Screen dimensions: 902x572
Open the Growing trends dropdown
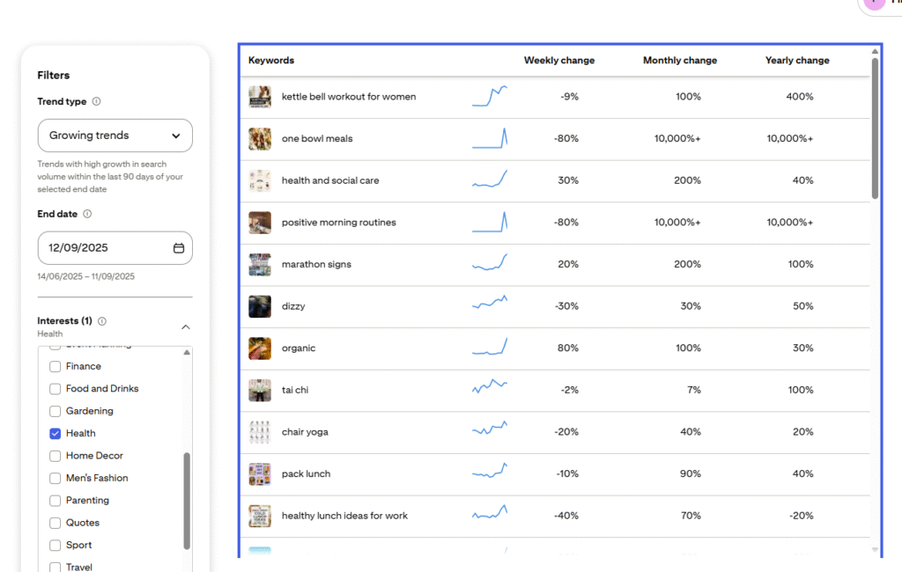coord(115,136)
